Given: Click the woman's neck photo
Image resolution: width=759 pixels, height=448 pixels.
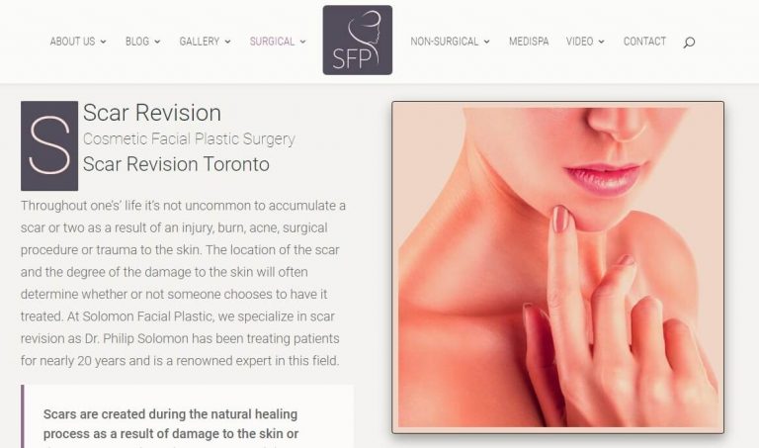Looking at the screenshot, I should click(x=558, y=267).
